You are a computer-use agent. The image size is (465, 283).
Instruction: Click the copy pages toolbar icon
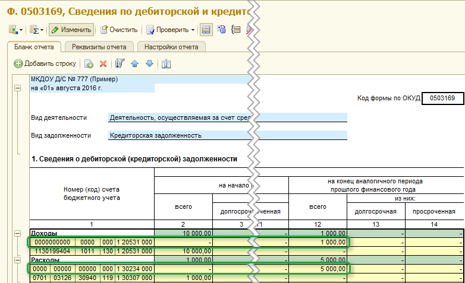point(221,30)
